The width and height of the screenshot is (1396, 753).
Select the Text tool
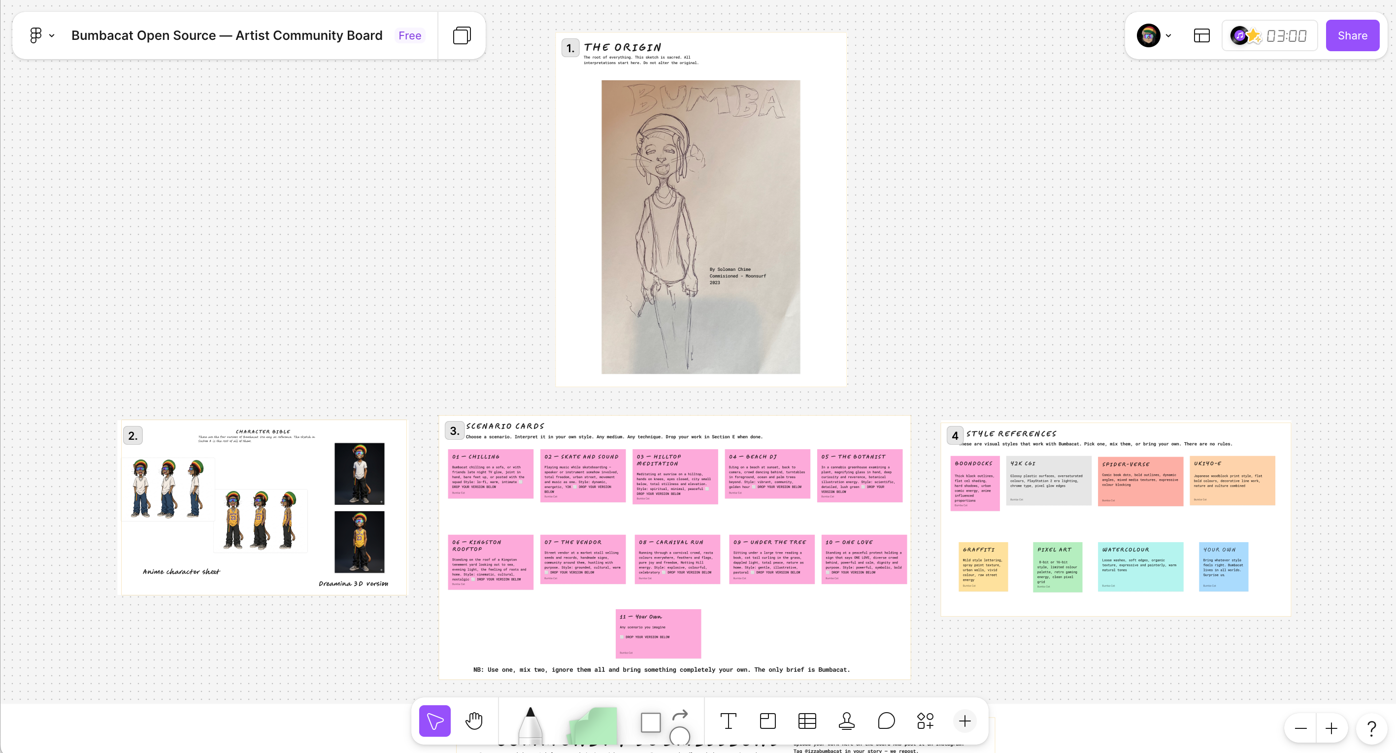click(728, 720)
